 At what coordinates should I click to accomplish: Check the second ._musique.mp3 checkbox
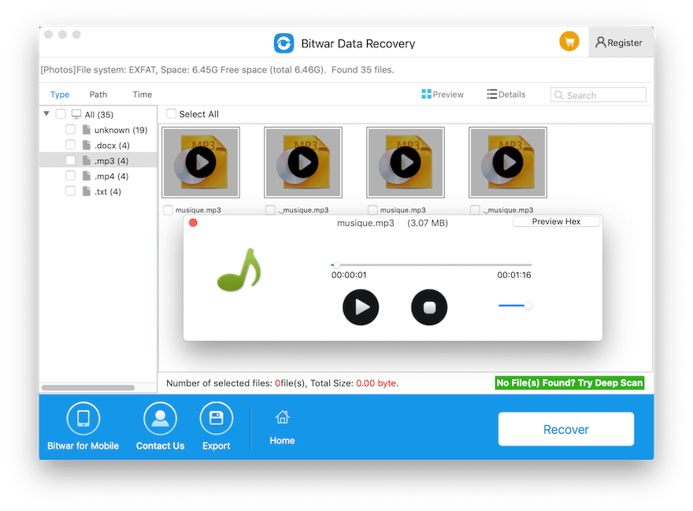tap(270, 210)
